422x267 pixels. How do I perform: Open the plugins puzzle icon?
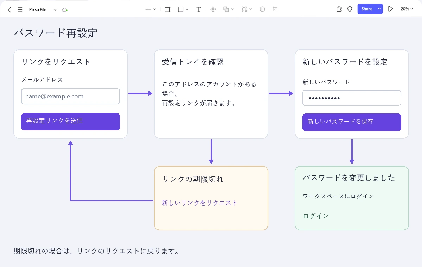pos(339,9)
